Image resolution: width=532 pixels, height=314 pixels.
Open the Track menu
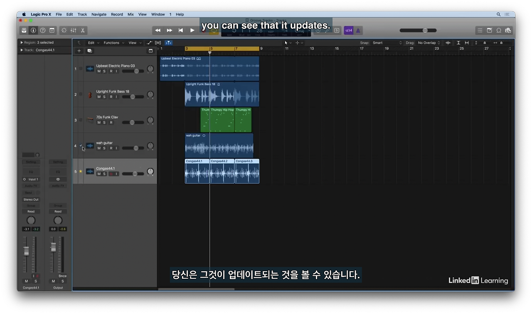[82, 14]
